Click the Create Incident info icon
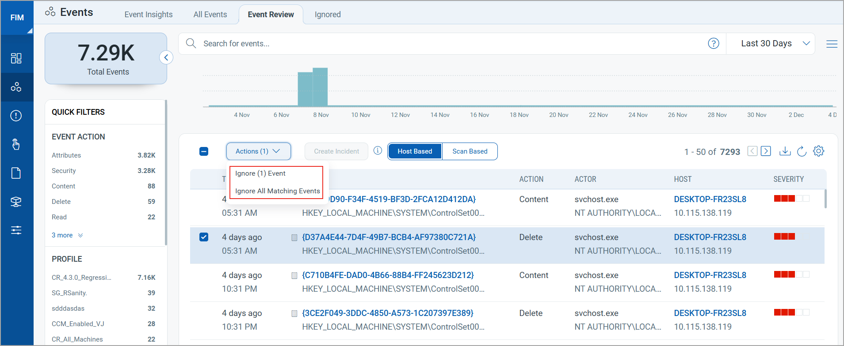Viewport: 844px width, 346px height. point(378,150)
